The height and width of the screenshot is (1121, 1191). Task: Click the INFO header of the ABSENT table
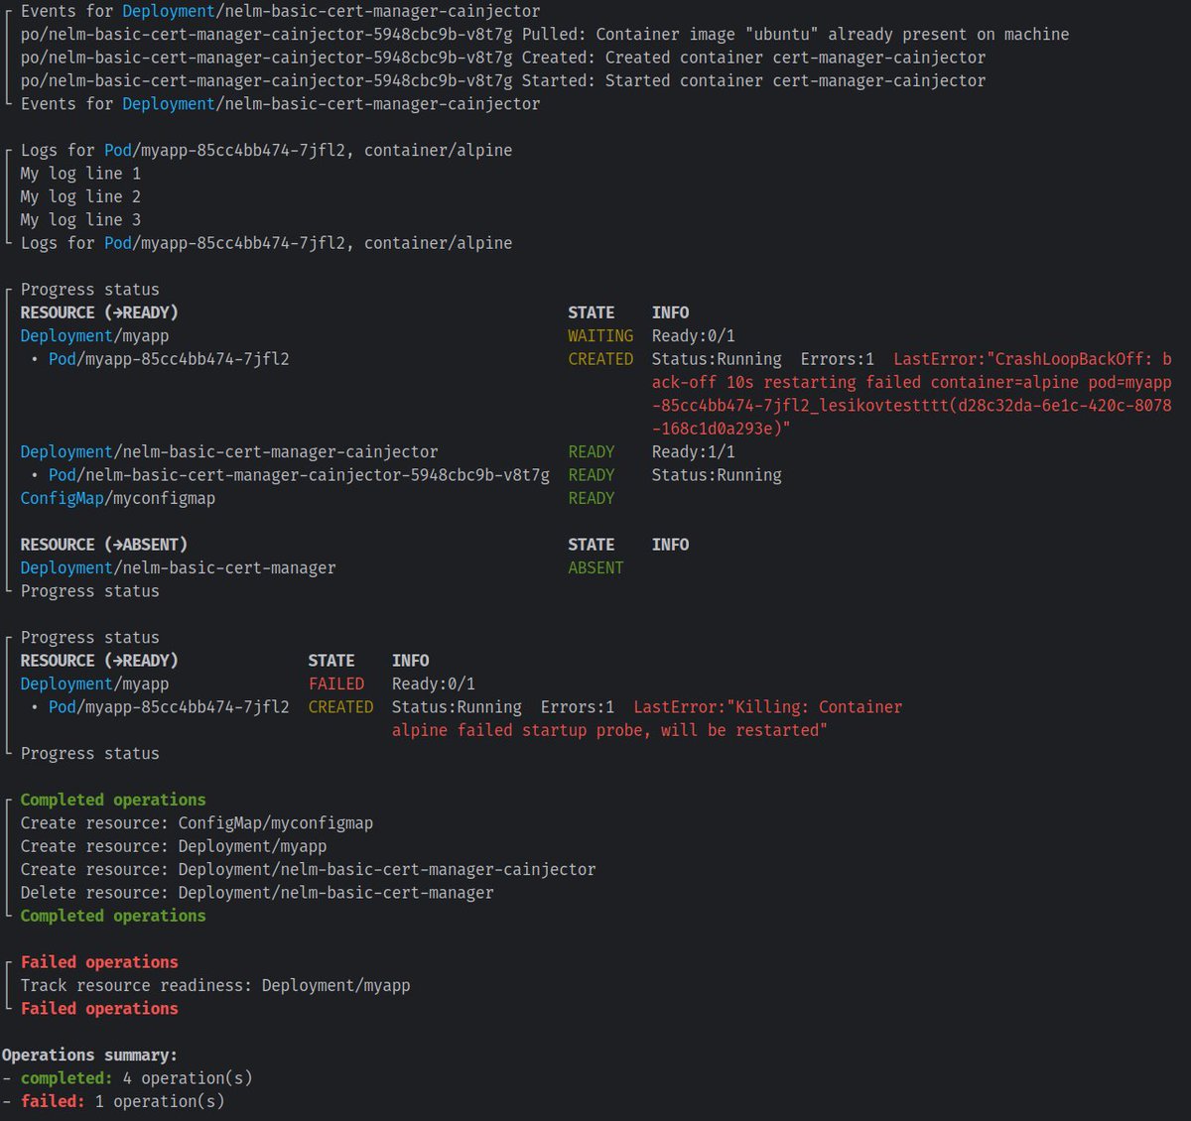670,545
